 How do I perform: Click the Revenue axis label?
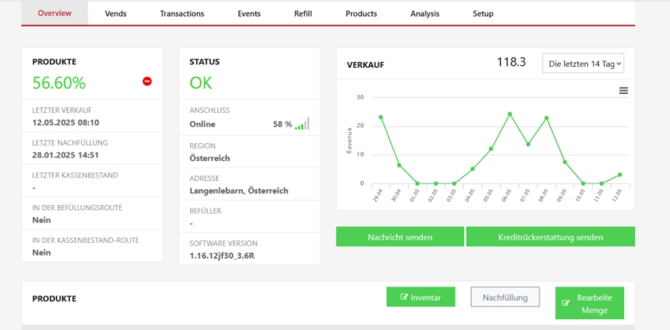point(349,141)
